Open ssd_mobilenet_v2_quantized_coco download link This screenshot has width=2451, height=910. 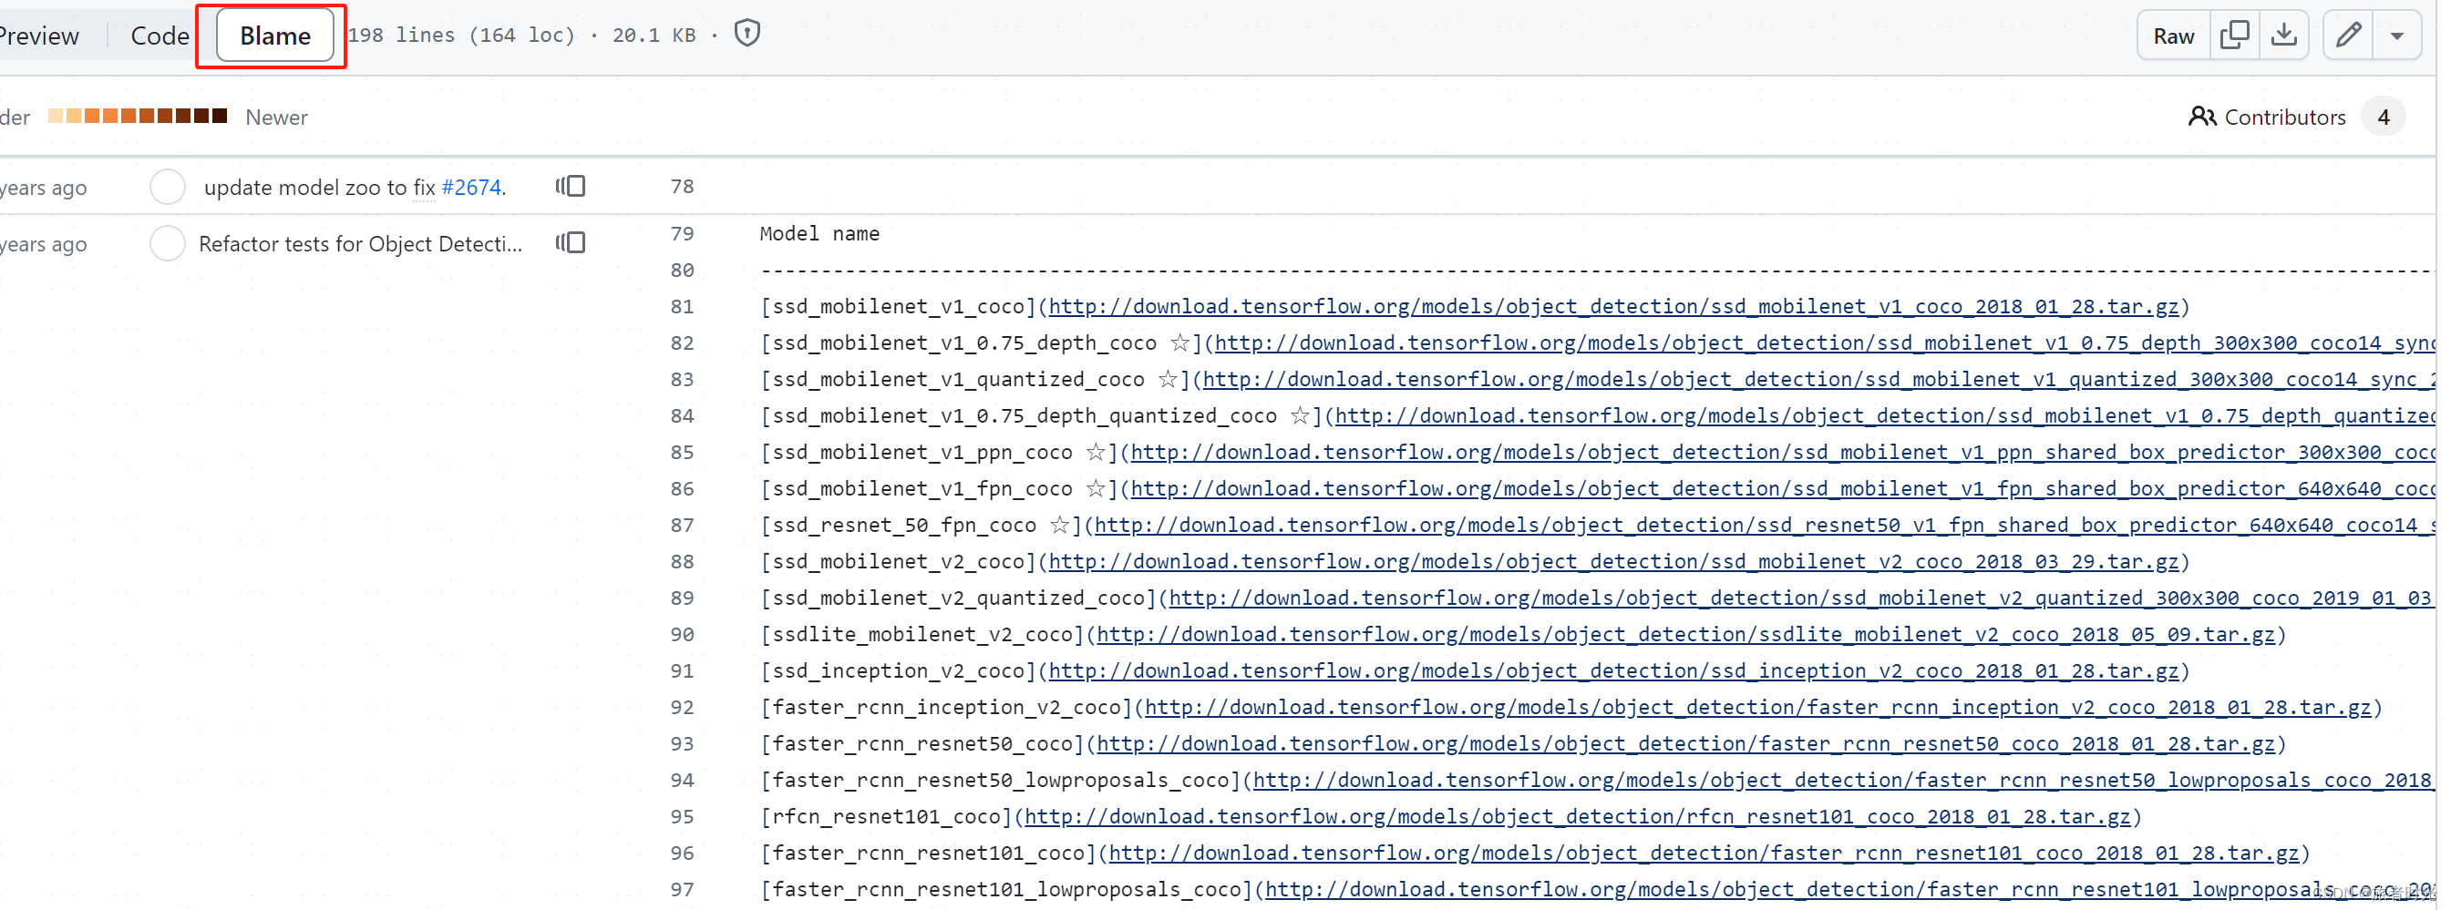[x=1801, y=598]
